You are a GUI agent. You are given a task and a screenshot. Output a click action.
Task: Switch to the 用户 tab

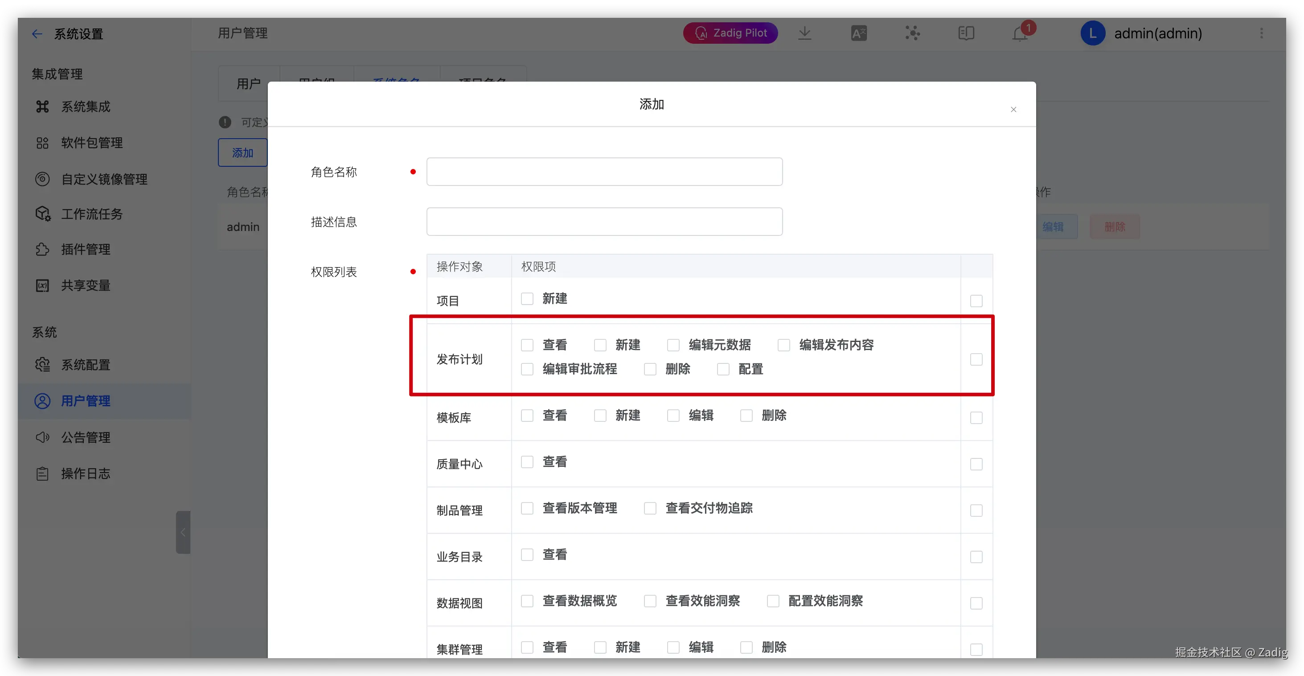(249, 83)
